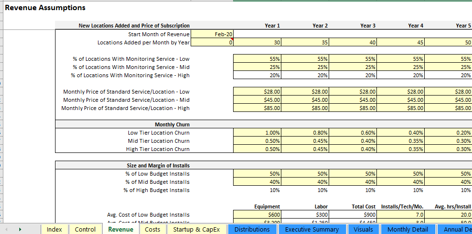Select Year 1 Monitoring Service Low 55% cell
Image resolution: width=472 pixels, height=234 pixels.
257,59
